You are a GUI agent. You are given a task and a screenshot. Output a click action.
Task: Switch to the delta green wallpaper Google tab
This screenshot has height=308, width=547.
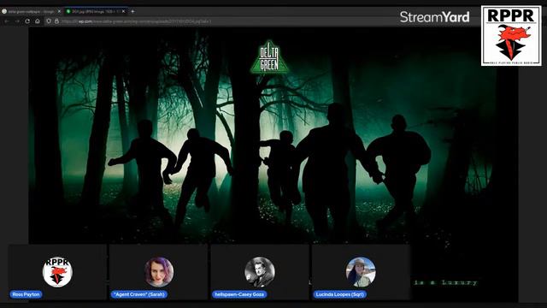[x=31, y=11]
